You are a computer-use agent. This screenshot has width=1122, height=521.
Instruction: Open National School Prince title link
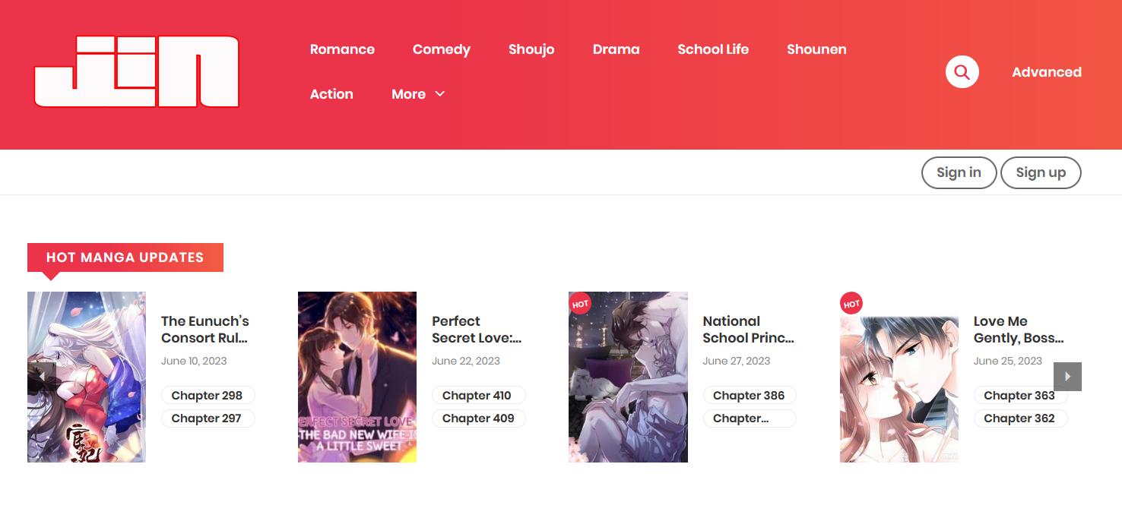(747, 330)
